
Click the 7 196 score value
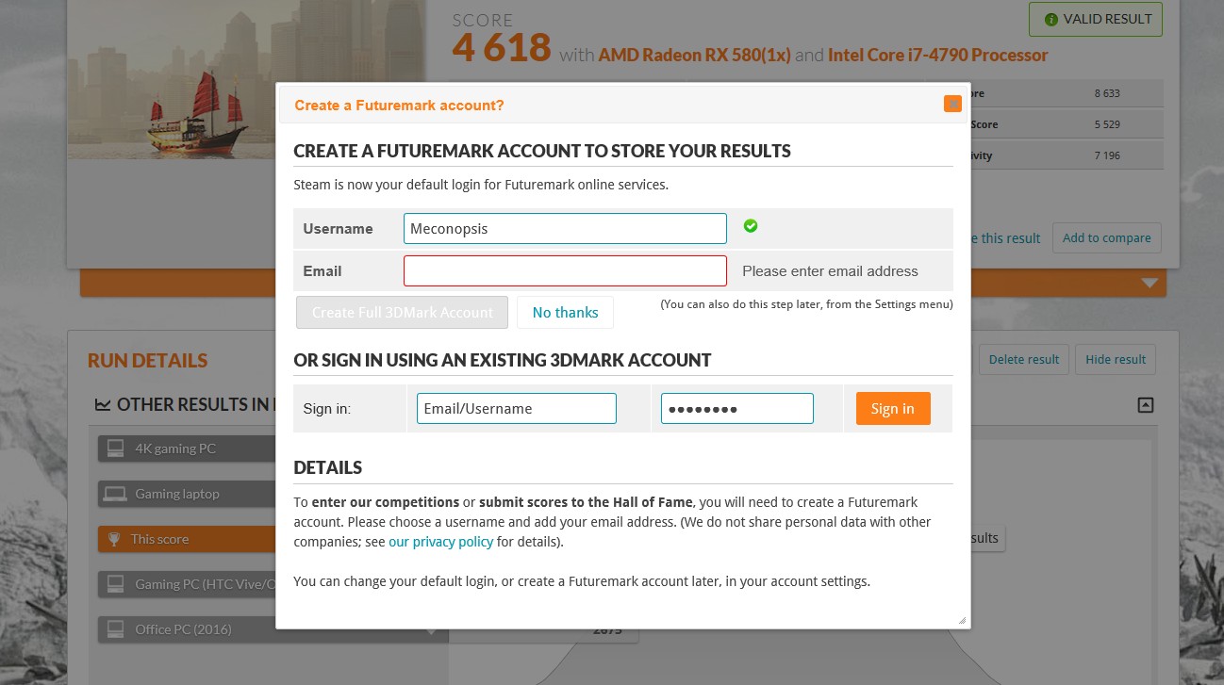1107,155
